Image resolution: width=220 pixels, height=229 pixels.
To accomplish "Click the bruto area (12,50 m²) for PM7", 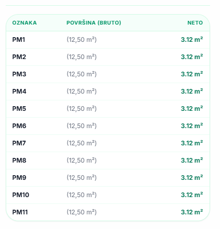I will tap(82, 143).
